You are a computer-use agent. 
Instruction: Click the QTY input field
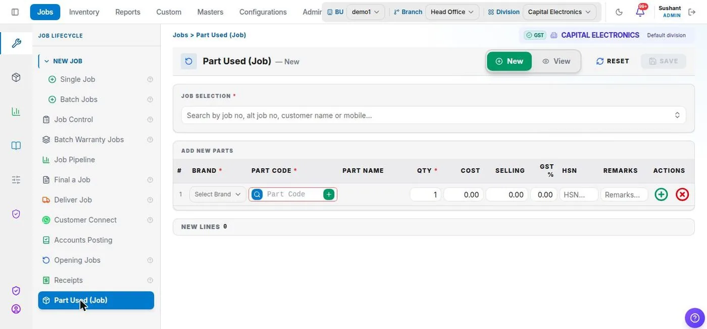pos(425,195)
